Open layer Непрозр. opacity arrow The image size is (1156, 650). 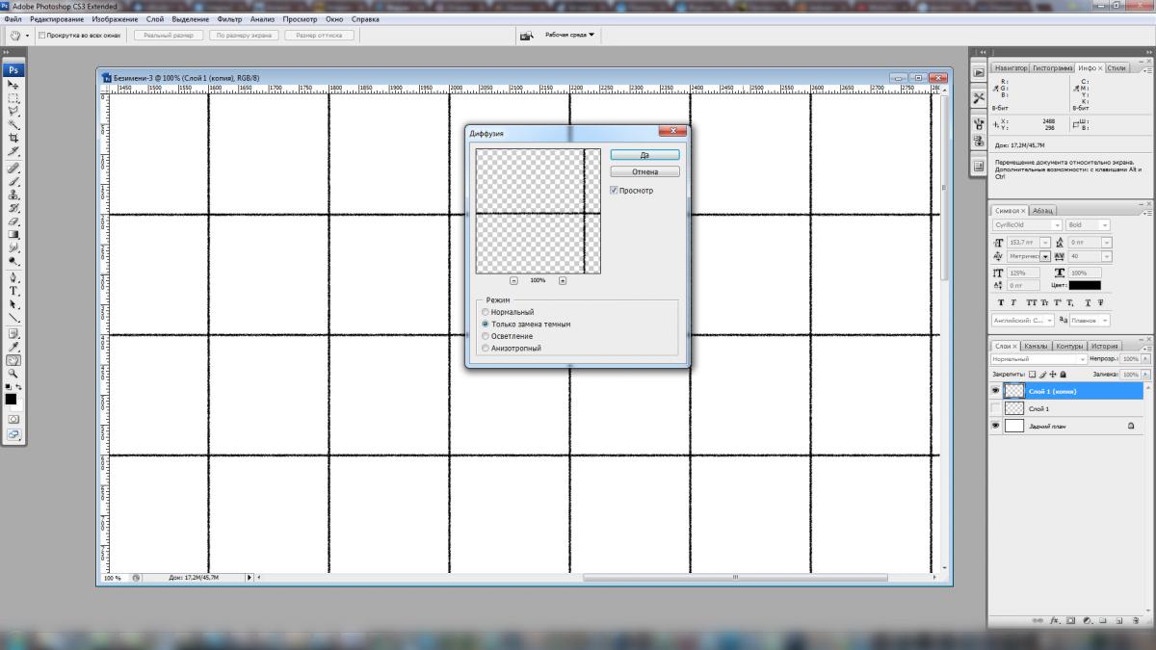tap(1145, 359)
